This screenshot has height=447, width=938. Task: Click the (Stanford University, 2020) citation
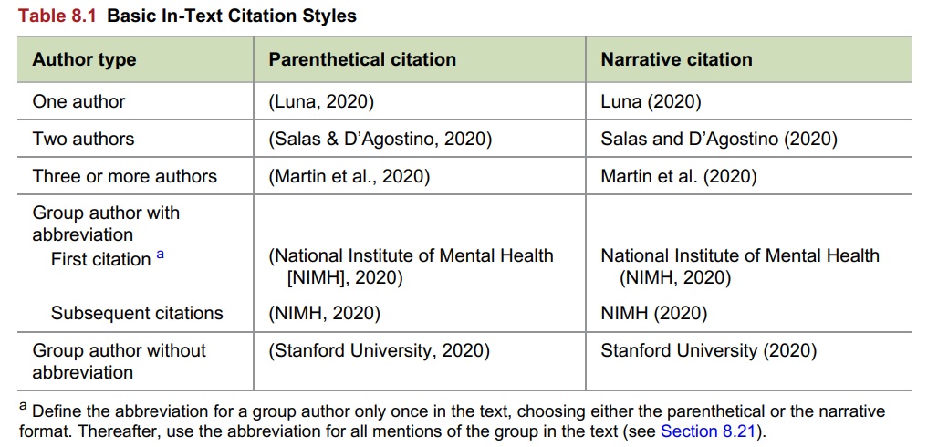[379, 350]
